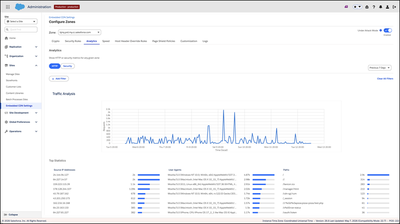This screenshot has height=224, width=400.
Task: Click the Embedded CDN Settings breadcrumb link
Action: tap(62, 17)
